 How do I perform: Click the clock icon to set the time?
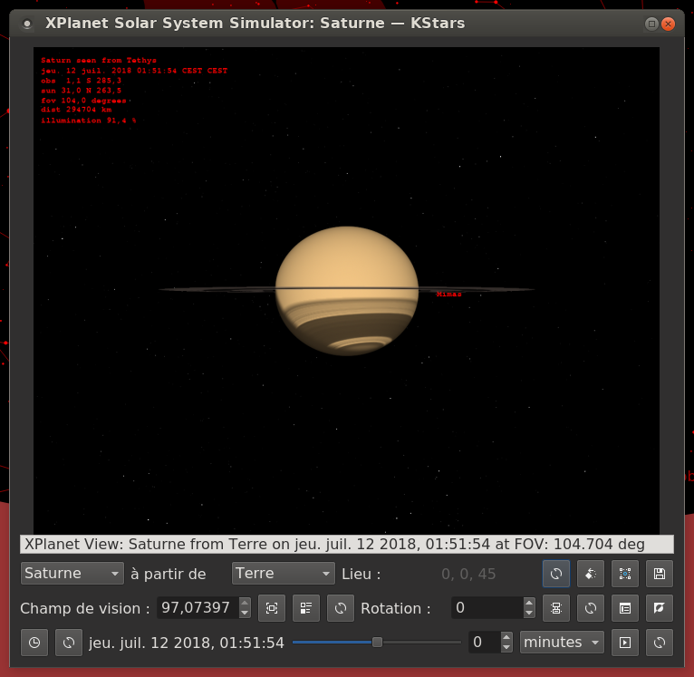[34, 643]
